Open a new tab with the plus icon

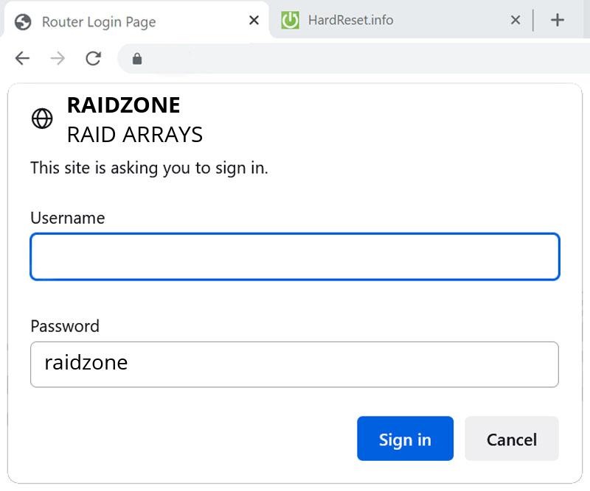pos(558,20)
